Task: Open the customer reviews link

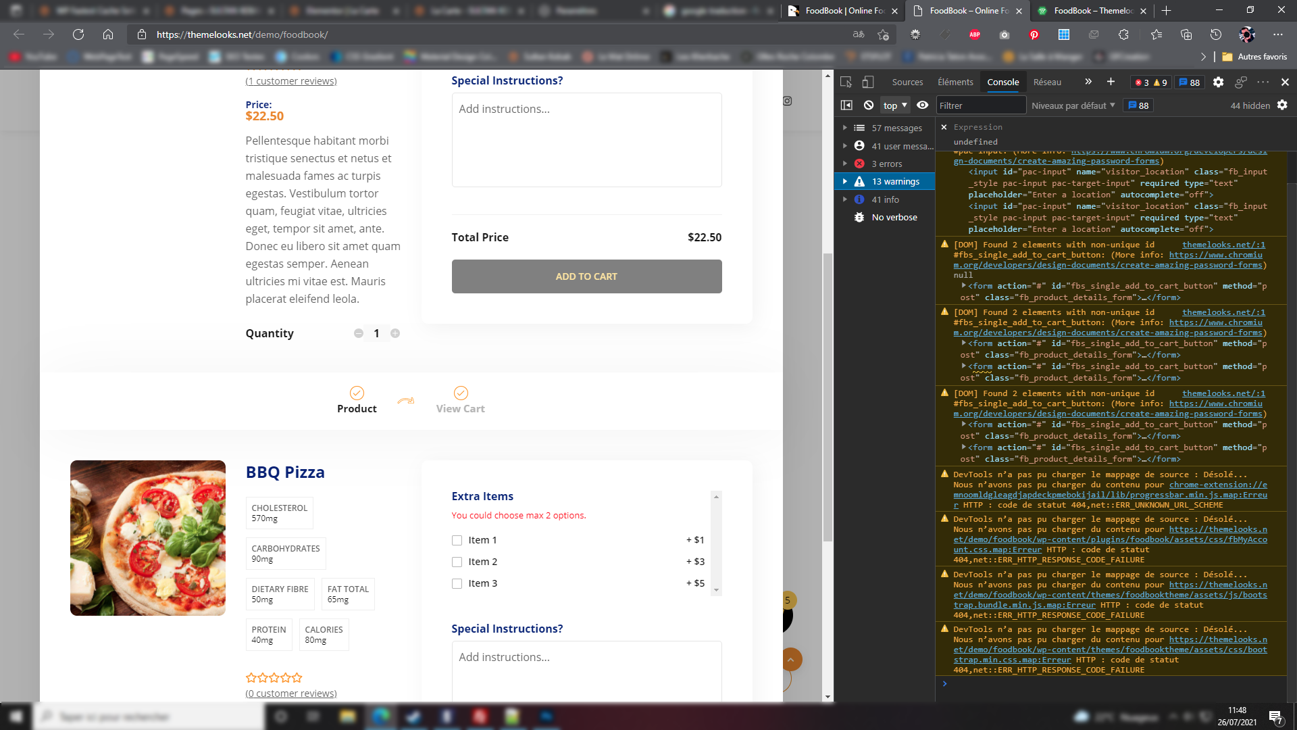Action: coord(290,80)
